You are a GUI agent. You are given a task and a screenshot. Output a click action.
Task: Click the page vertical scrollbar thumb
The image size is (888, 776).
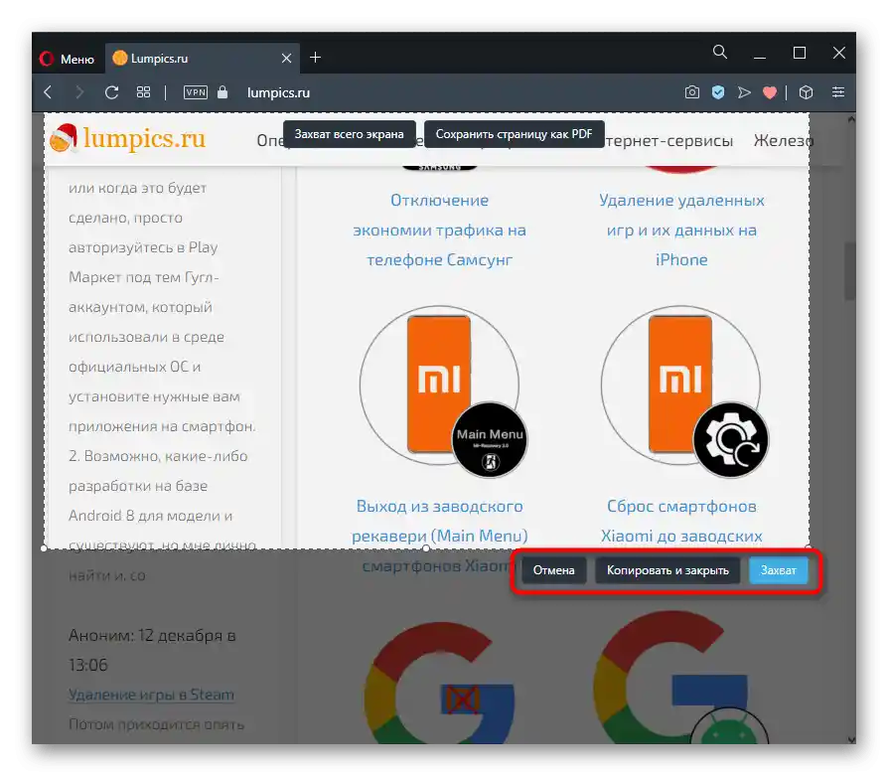(850, 272)
